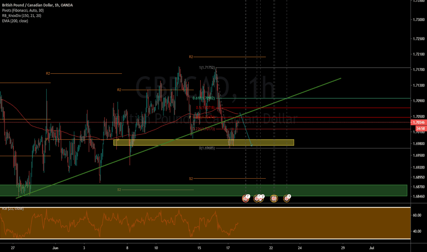Select the RSI (21, close) pane label
This screenshot has height=252, width=427.
click(x=13, y=208)
